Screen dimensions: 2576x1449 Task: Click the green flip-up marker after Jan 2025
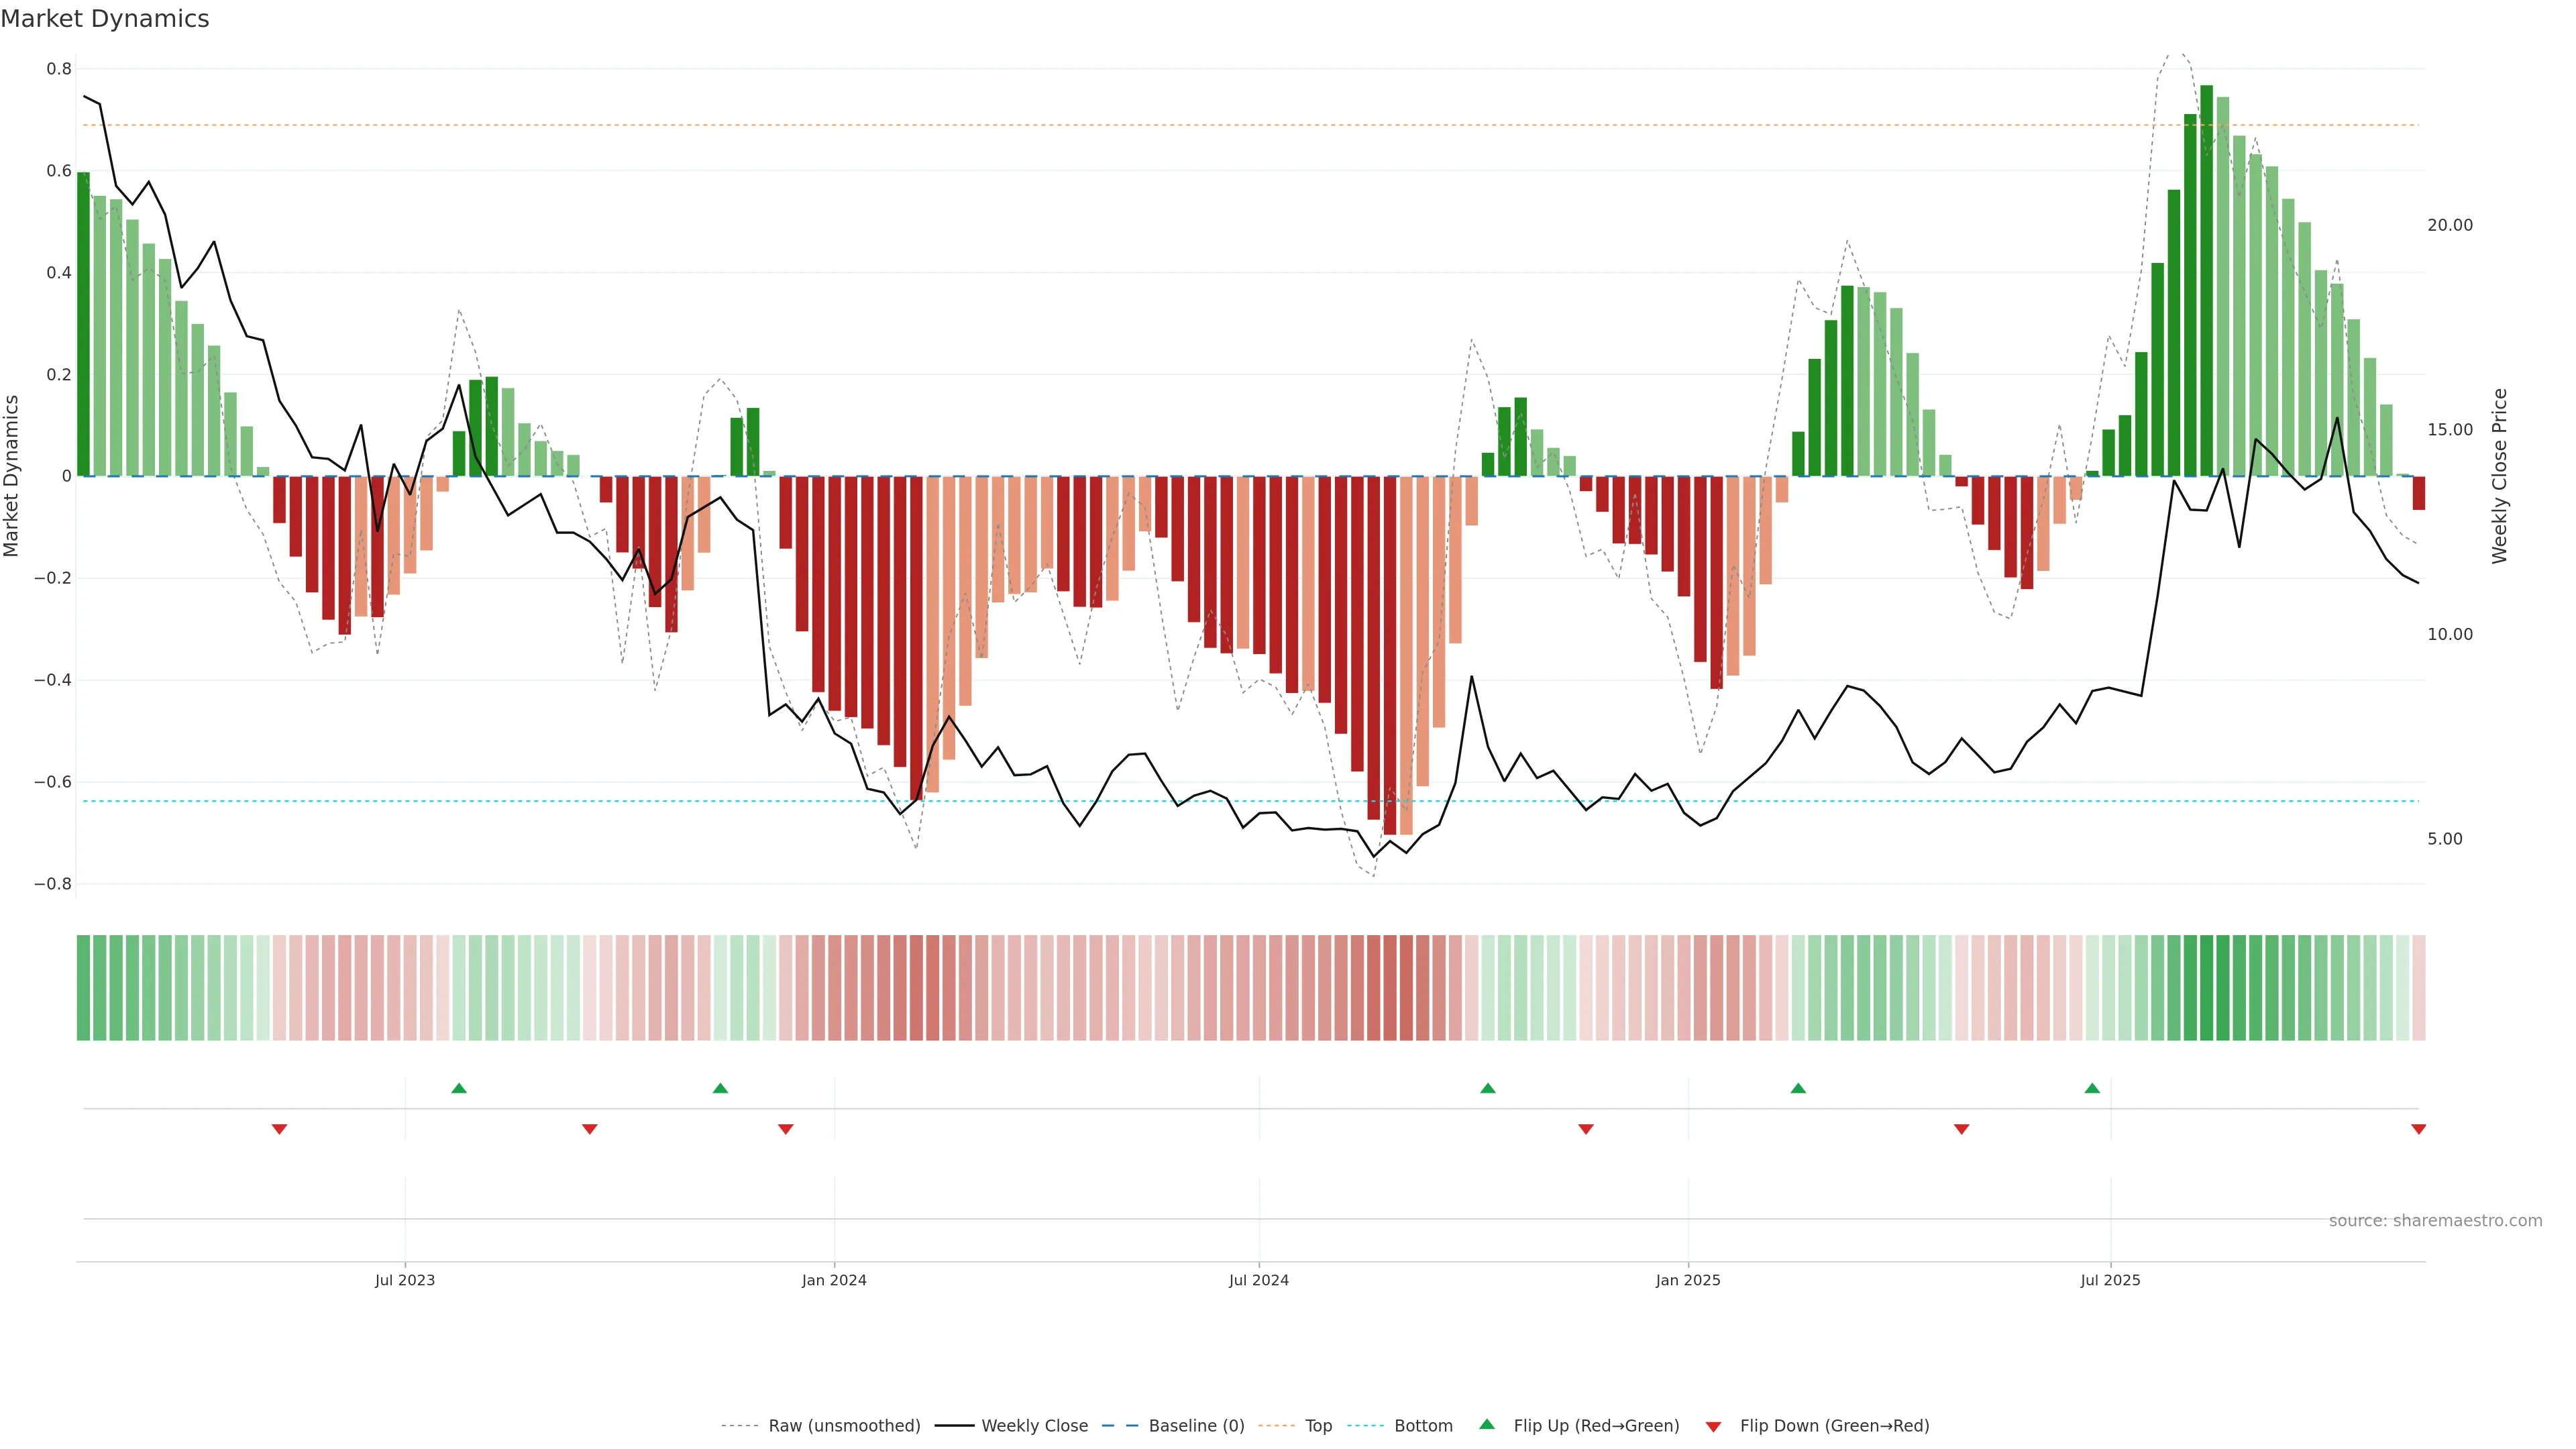point(1798,1088)
